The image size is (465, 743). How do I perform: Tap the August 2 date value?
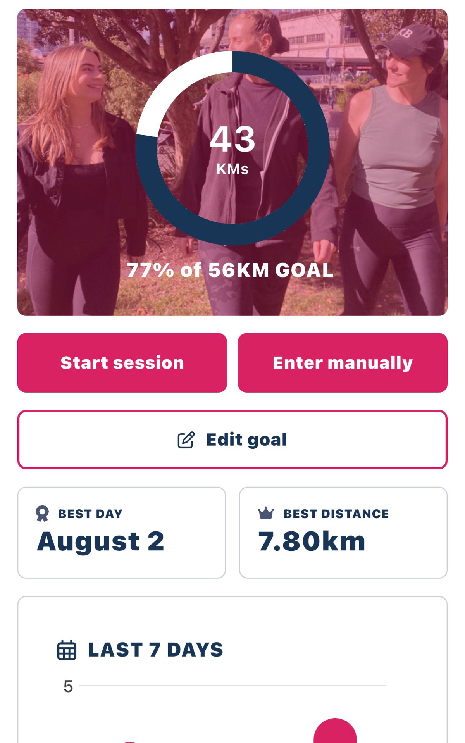pyautogui.click(x=101, y=542)
